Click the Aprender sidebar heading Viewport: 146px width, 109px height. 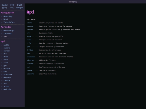pyautogui.click(x=6, y=27)
